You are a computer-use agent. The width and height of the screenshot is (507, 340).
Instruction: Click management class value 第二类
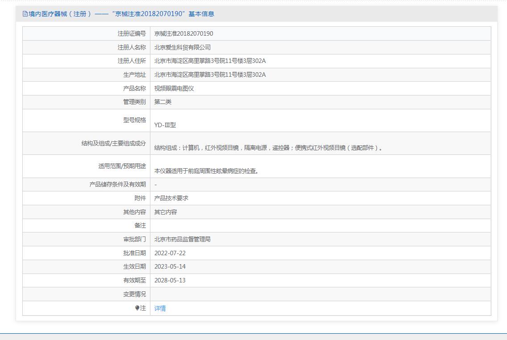[162, 102]
